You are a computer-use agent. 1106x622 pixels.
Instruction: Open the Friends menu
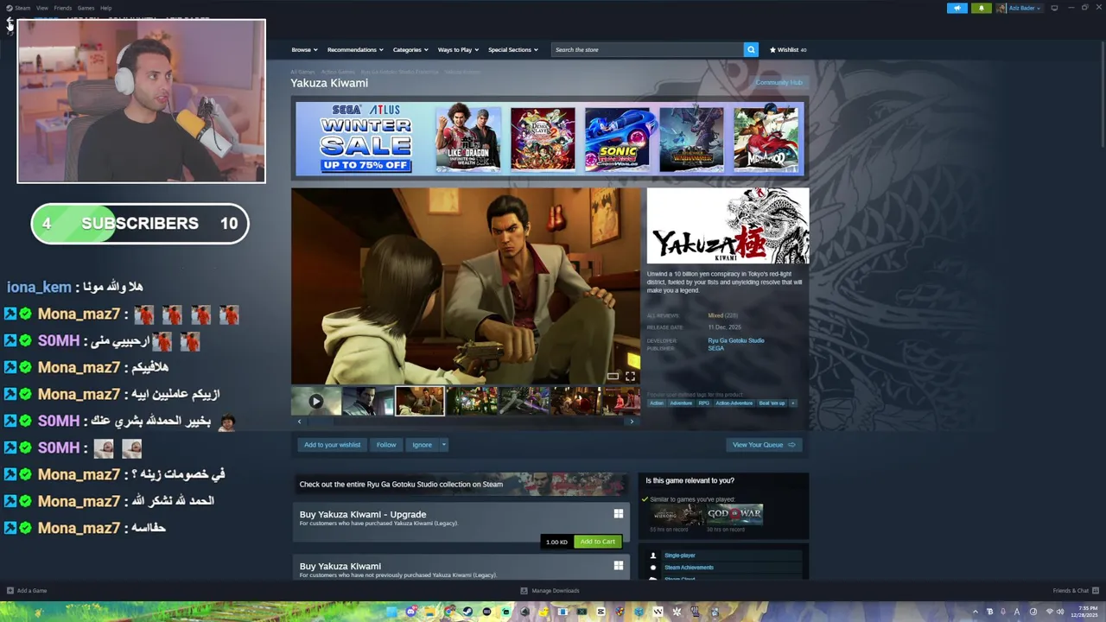click(63, 8)
